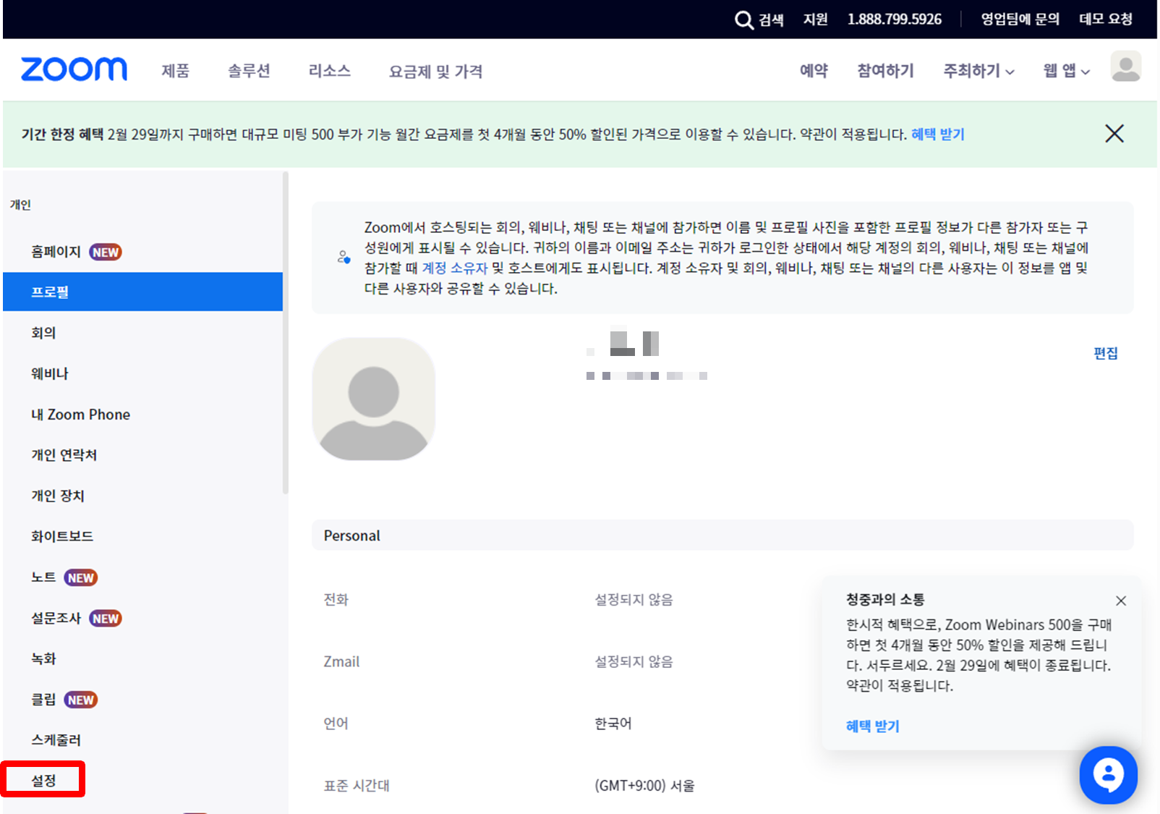This screenshot has width=1160, height=814.
Task: Click the 검색 label in the top bar
Action: (x=771, y=20)
